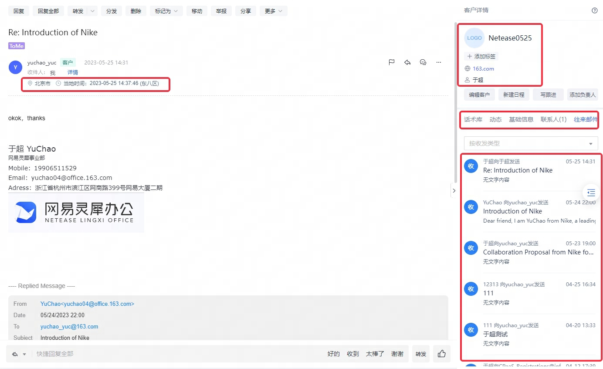Open the 更多 dropdown menu

pos(274,11)
